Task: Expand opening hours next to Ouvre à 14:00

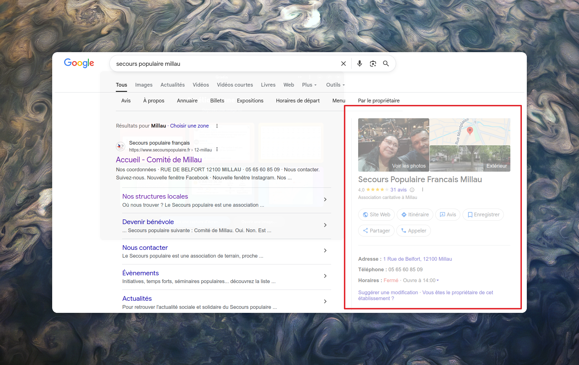Action: pos(438,281)
